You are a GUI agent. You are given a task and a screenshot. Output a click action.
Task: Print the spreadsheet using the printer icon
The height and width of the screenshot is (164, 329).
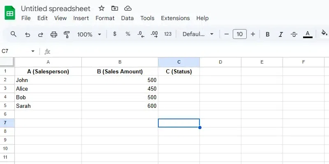[53, 34]
